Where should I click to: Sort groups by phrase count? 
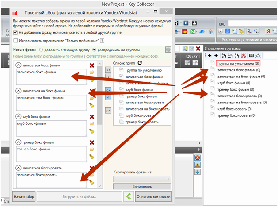point(237,56)
